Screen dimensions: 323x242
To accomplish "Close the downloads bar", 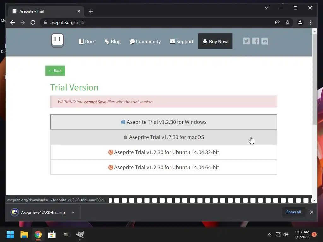I will click(311, 212).
